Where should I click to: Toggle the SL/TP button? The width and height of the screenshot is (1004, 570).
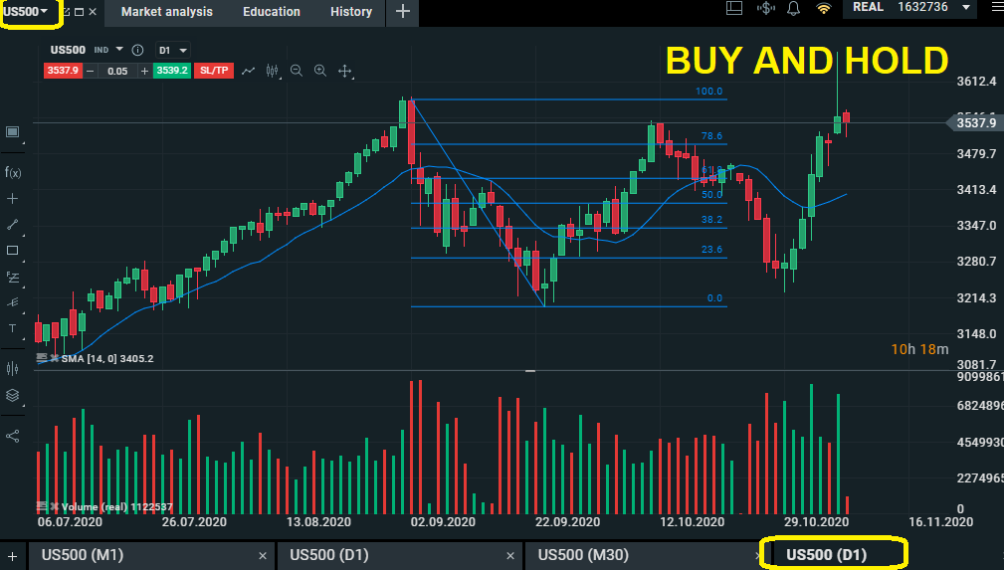point(214,71)
